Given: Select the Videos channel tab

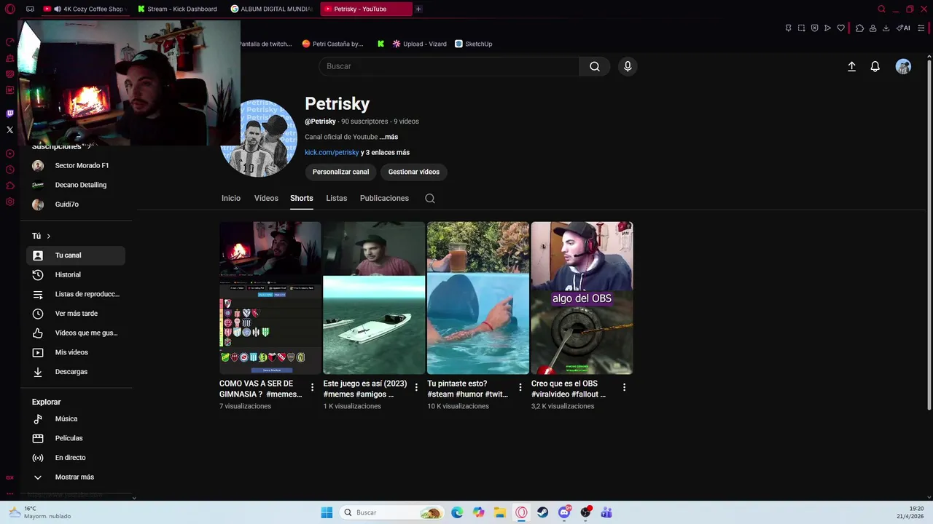Looking at the screenshot, I should 266,198.
